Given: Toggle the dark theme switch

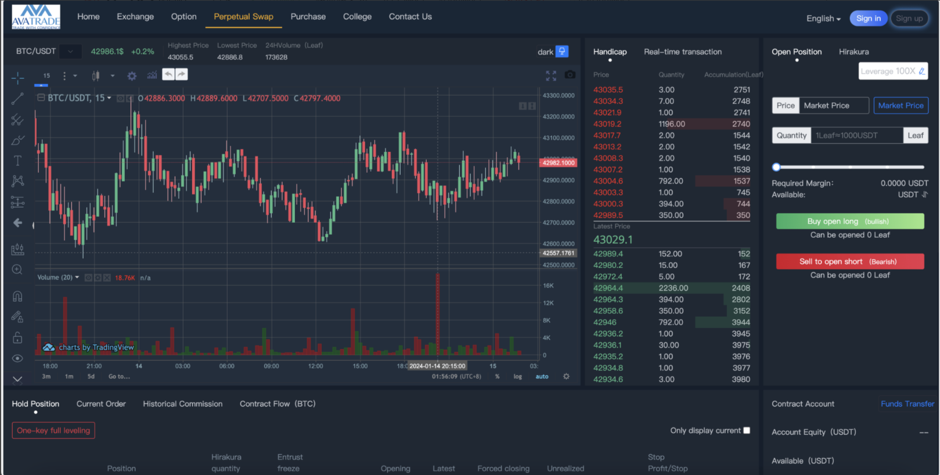Looking at the screenshot, I should point(561,52).
